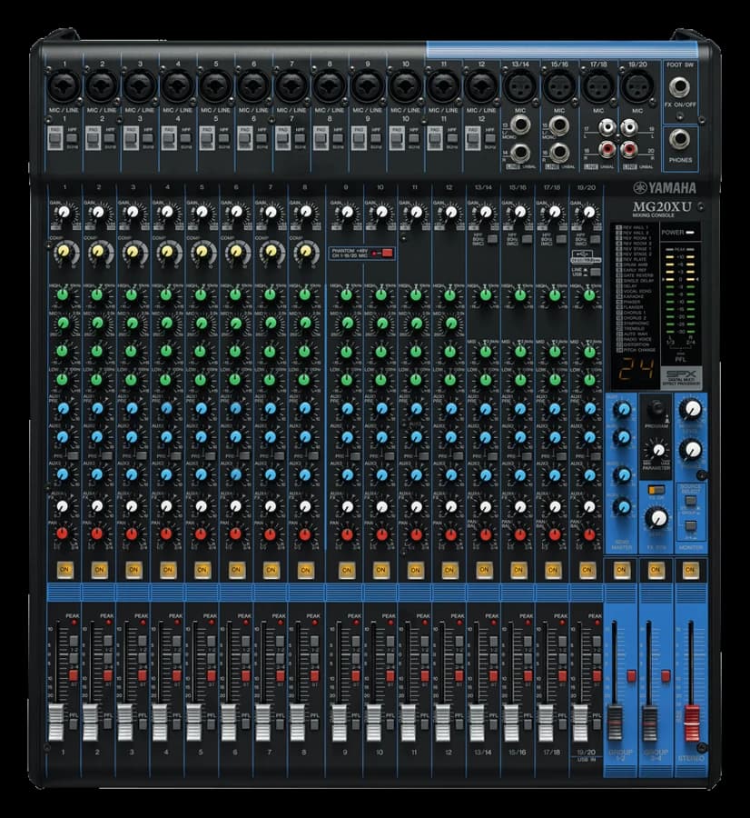Image resolution: width=750 pixels, height=818 pixels.
Task: Click the white RCA input for channel 17
Action: click(607, 126)
